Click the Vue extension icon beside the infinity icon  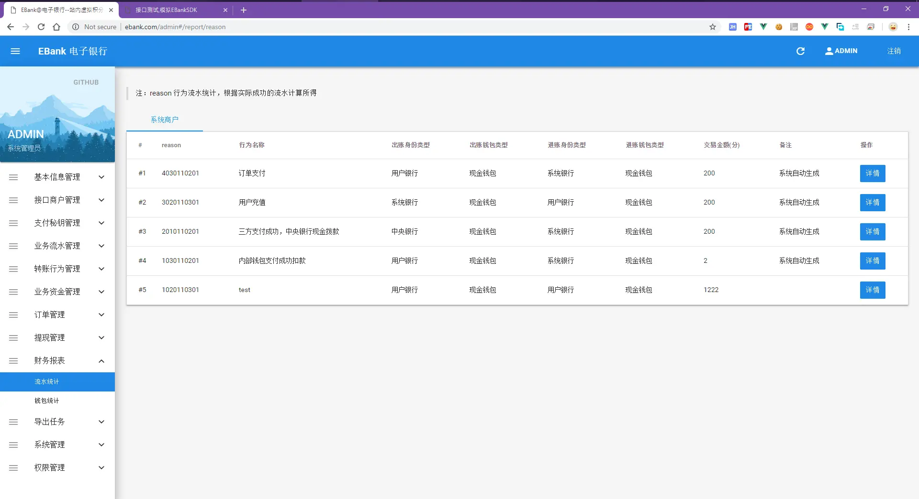tap(825, 27)
